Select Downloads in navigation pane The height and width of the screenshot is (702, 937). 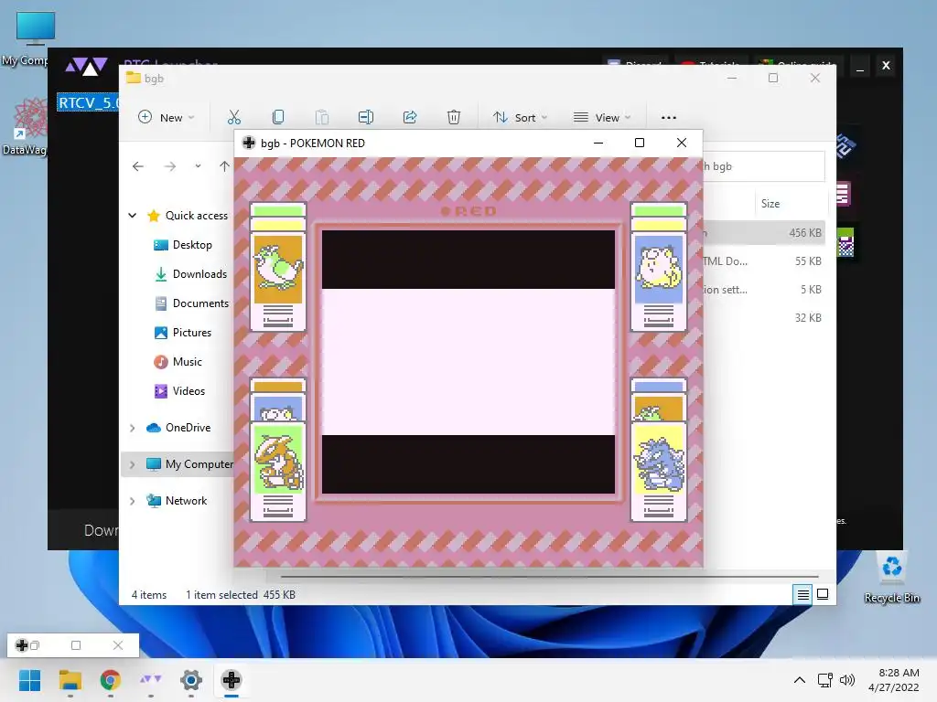[190, 274]
